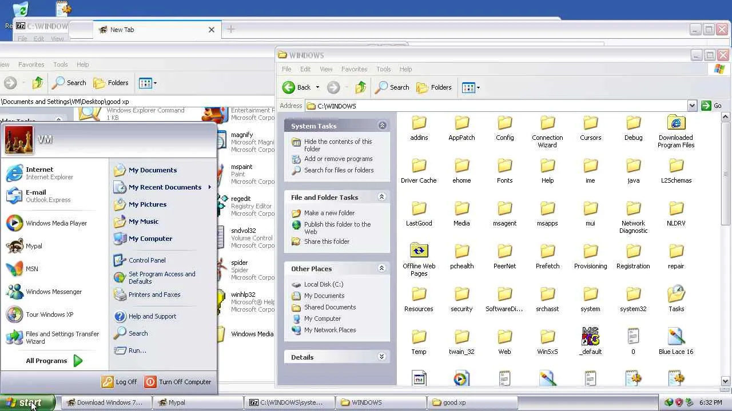Switch to Mypal taskbar button
This screenshot has height=411, width=732.
(x=197, y=402)
